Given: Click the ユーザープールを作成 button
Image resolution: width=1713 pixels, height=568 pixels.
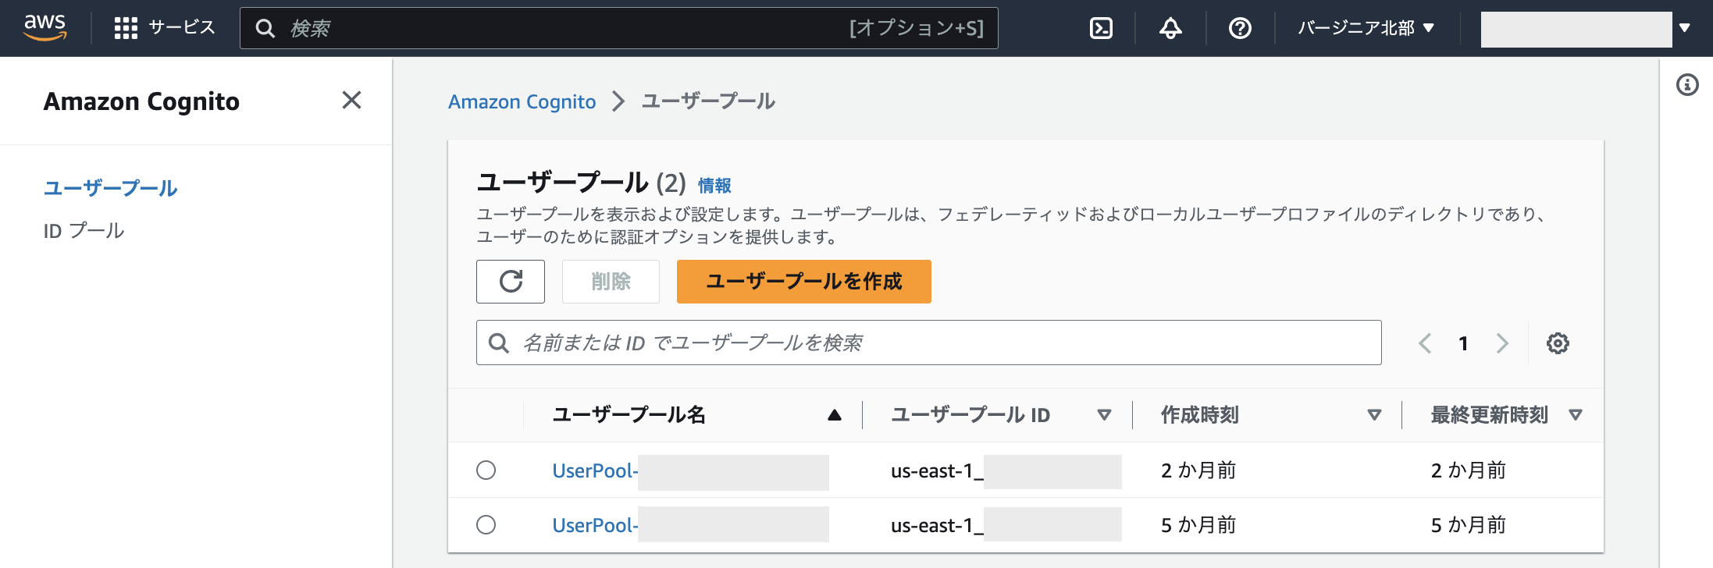Looking at the screenshot, I should pos(803,281).
